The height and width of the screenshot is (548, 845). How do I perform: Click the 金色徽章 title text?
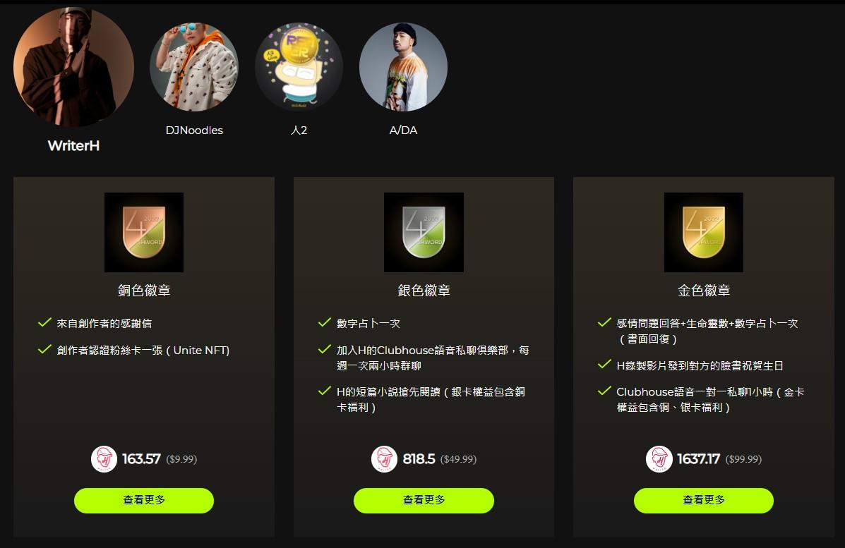(703, 291)
